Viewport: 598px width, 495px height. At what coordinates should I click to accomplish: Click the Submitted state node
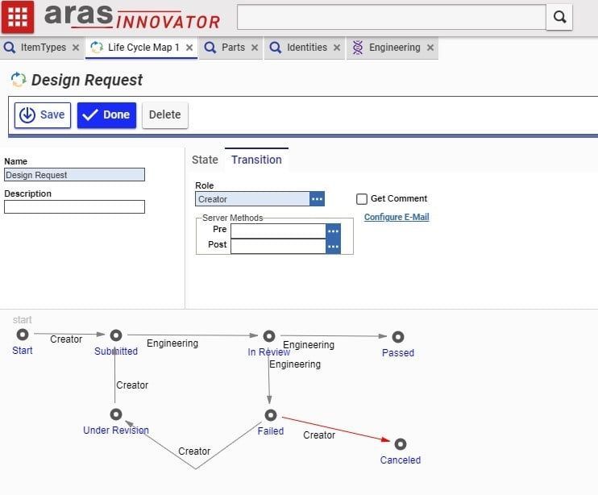pyautogui.click(x=116, y=335)
